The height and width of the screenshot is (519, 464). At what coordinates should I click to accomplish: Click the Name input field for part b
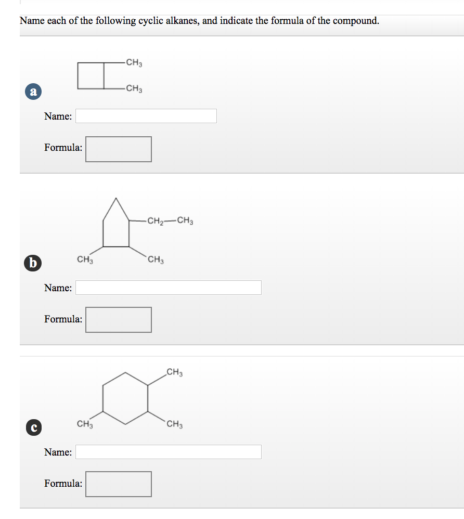click(x=168, y=287)
